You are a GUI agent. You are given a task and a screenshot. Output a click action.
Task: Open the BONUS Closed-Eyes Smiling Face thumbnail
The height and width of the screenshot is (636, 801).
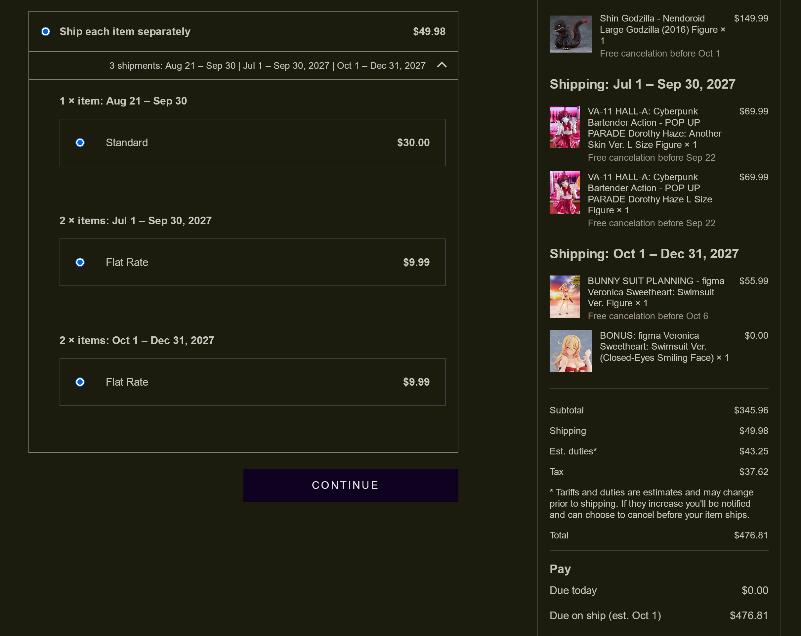coord(570,351)
